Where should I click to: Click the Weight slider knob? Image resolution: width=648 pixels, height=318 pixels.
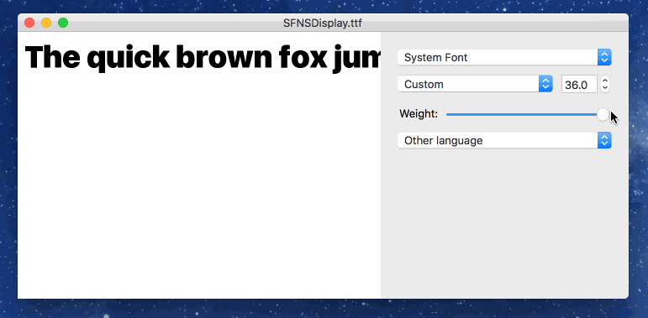point(603,115)
